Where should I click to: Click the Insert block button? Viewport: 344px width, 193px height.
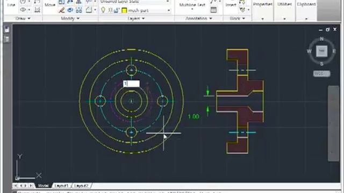coord(231,5)
